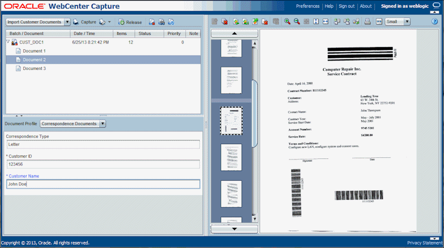Viewport: 444px width, 248px height.
Task: Click the grayed fit to window icon
Action: pos(306,22)
